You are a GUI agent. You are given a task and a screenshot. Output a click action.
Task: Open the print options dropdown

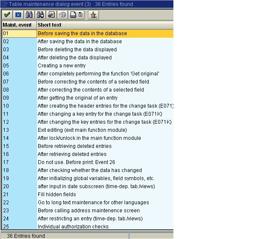click(81, 15)
